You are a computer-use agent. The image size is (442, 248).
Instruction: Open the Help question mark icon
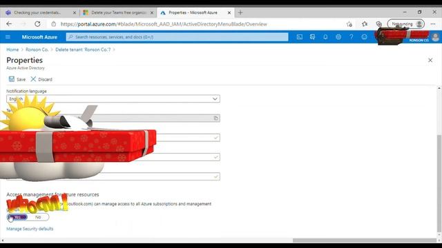tap(352, 37)
